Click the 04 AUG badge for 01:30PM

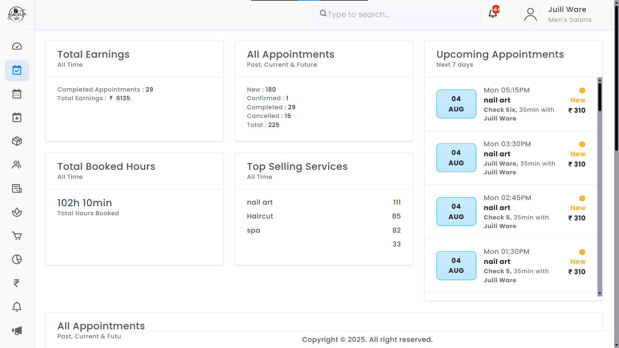pyautogui.click(x=456, y=266)
